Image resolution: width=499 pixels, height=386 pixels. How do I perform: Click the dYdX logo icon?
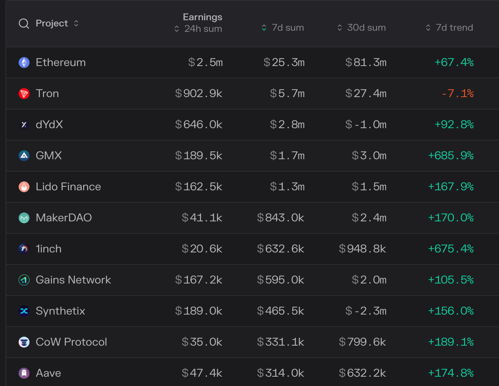(24, 125)
